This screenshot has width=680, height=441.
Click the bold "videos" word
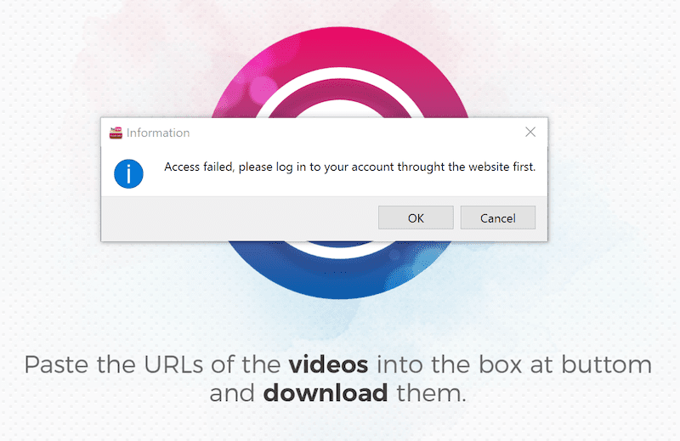(x=328, y=365)
